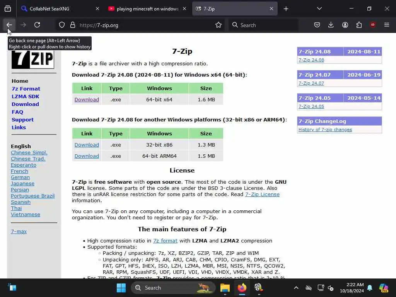Switch language to Chinese Trad.
Image resolution: width=396 pixels, height=297 pixels.
pos(28,159)
